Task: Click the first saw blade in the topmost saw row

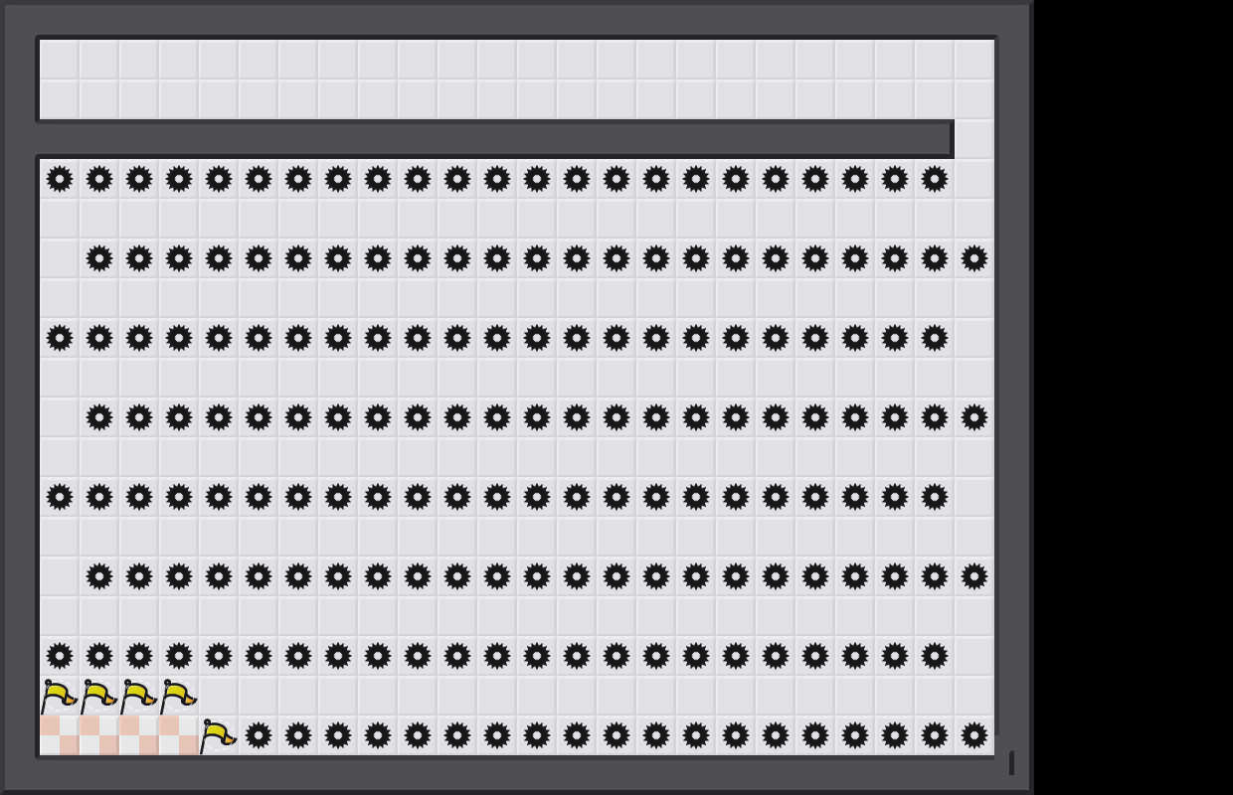Action: coord(60,179)
